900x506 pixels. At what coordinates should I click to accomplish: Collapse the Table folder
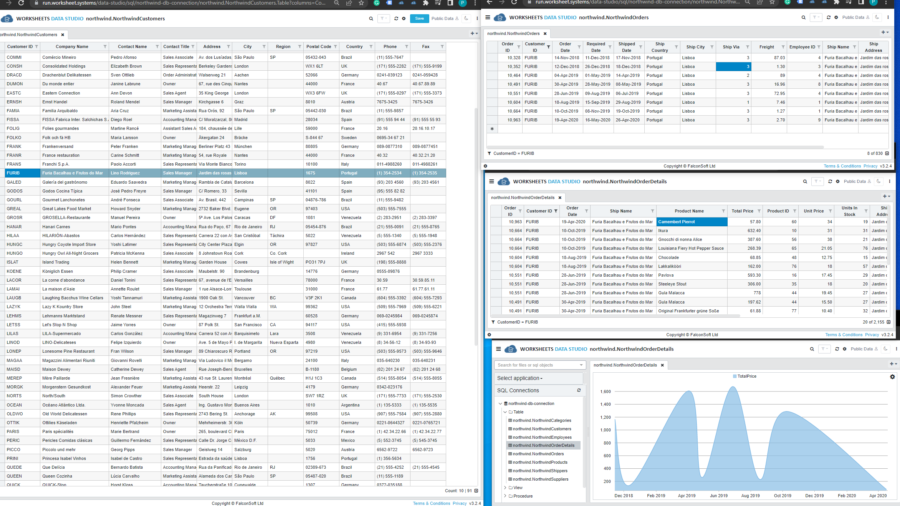click(505, 412)
